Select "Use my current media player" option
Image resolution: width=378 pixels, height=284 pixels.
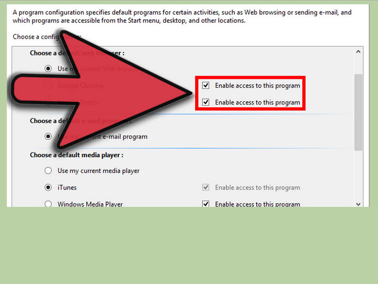click(48, 170)
